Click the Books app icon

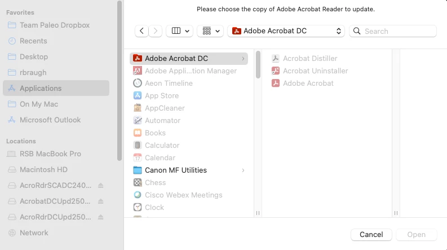138,133
